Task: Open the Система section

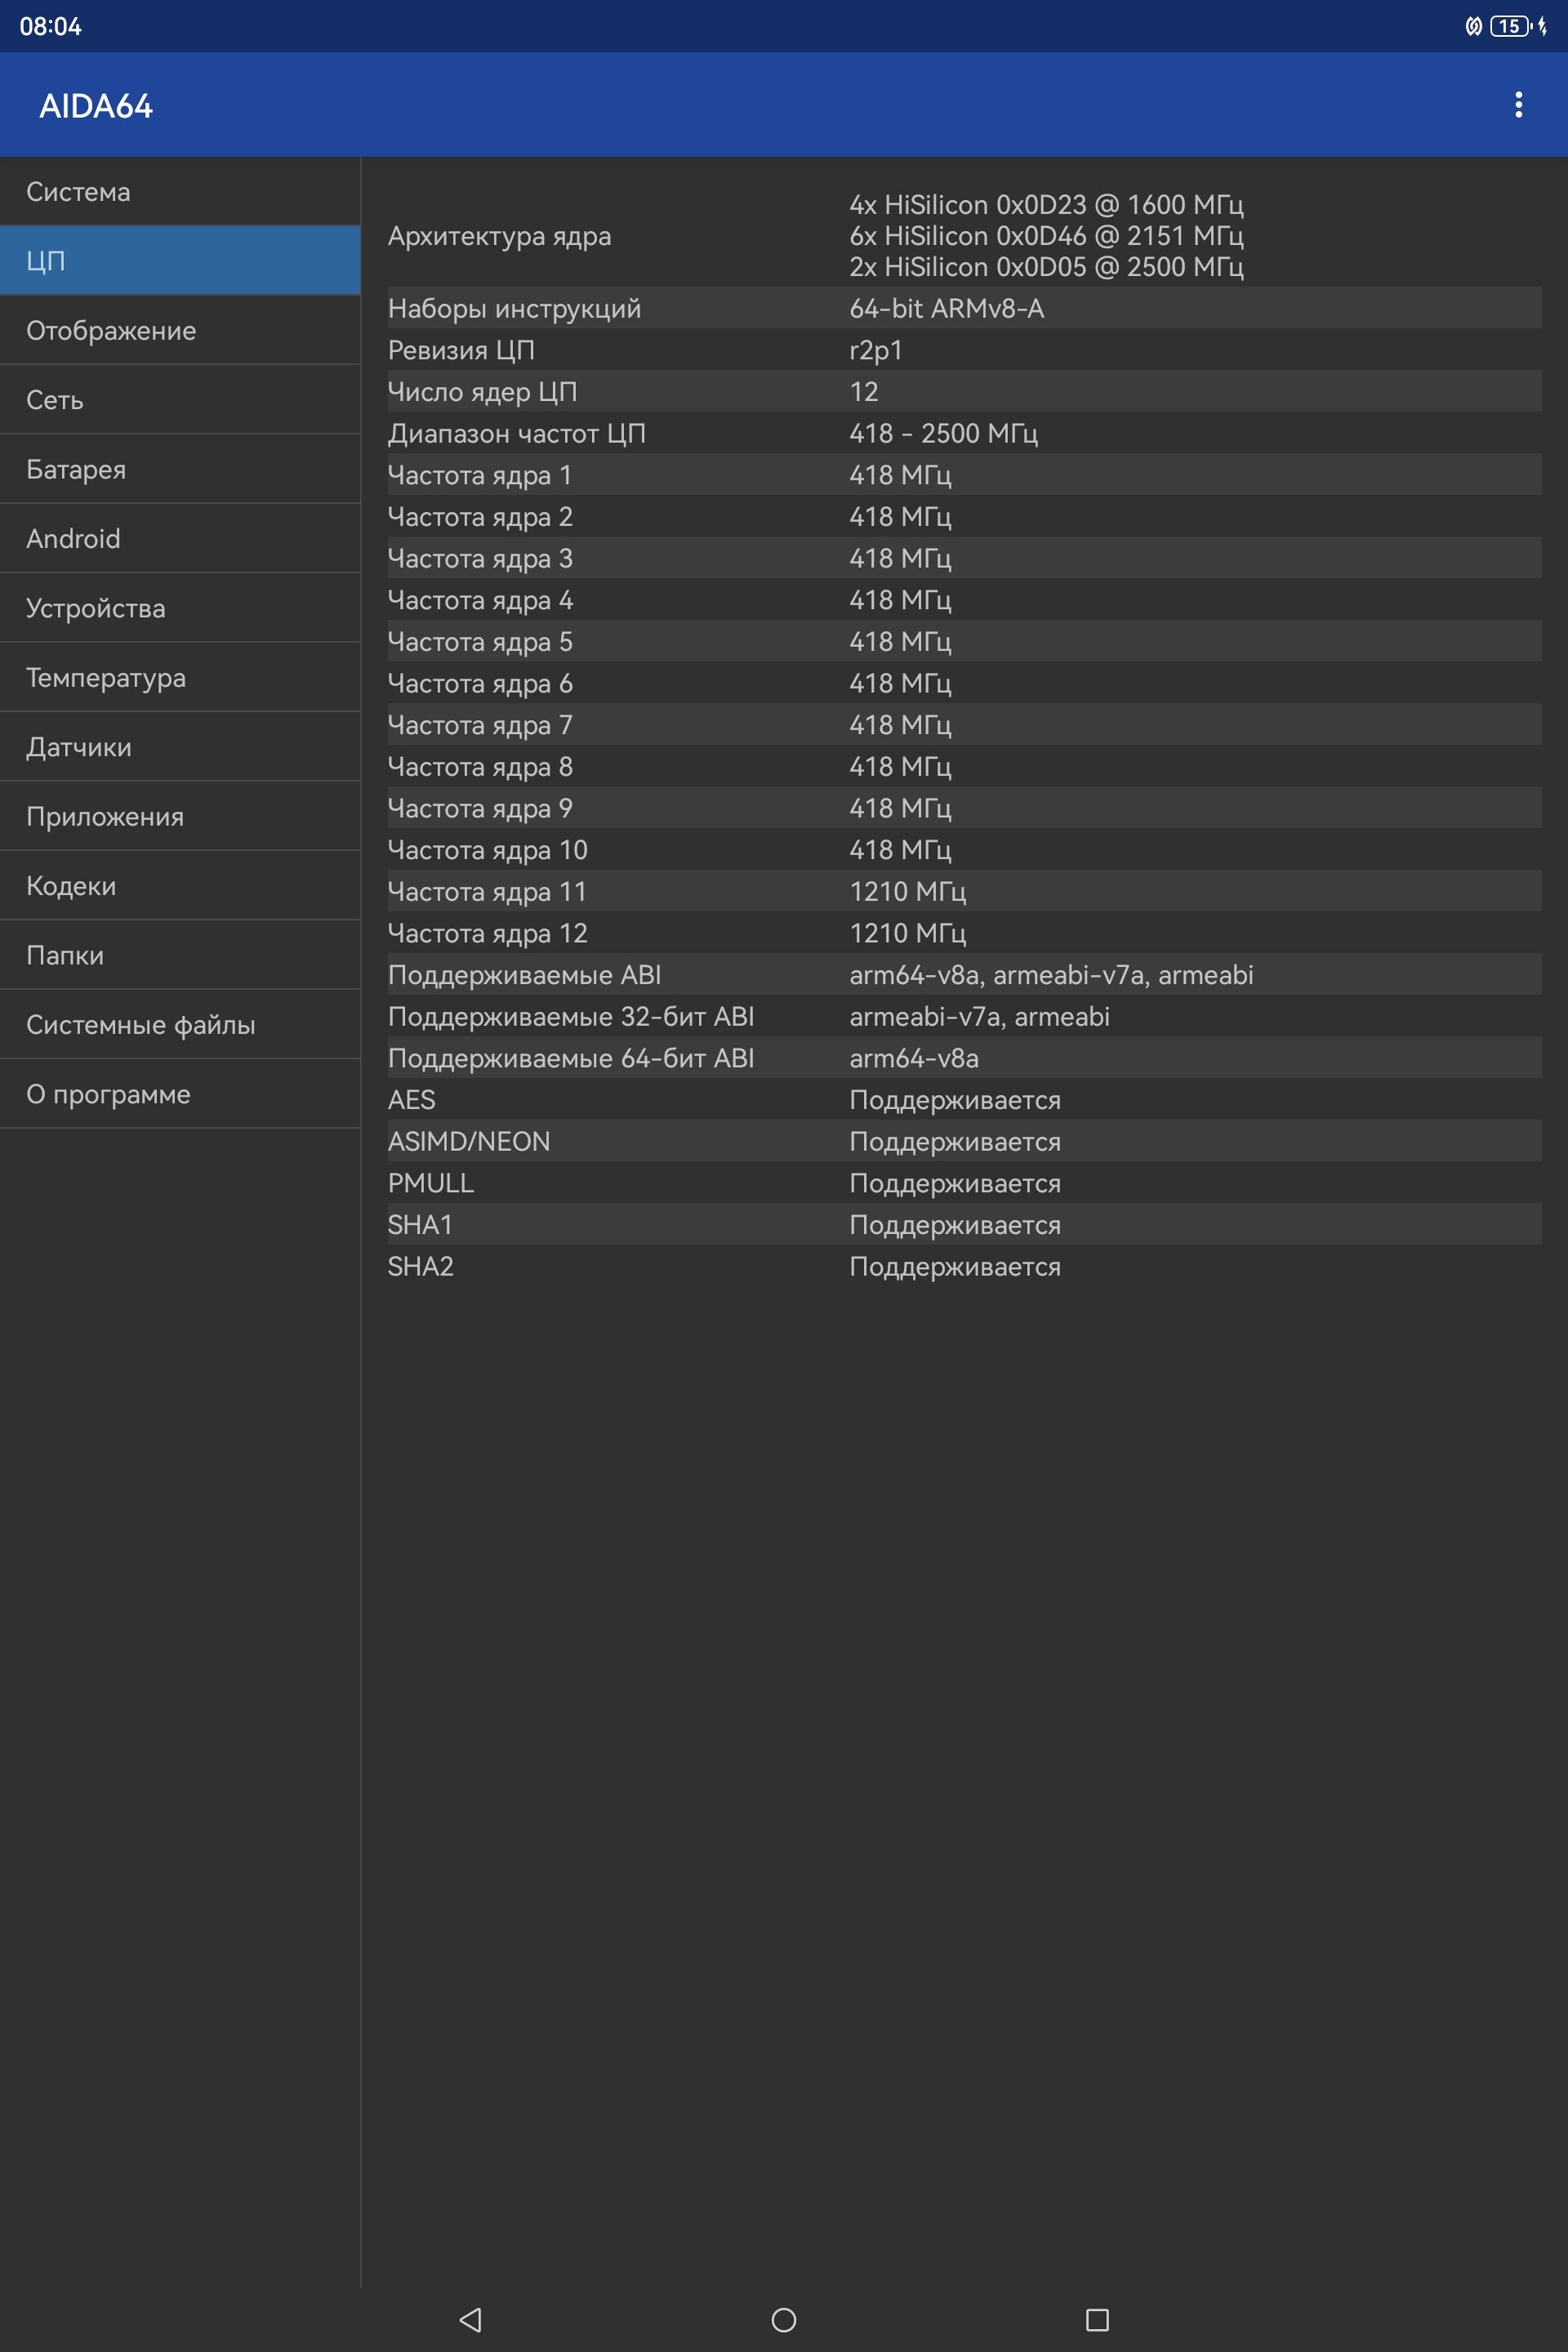Action: pyautogui.click(x=180, y=191)
